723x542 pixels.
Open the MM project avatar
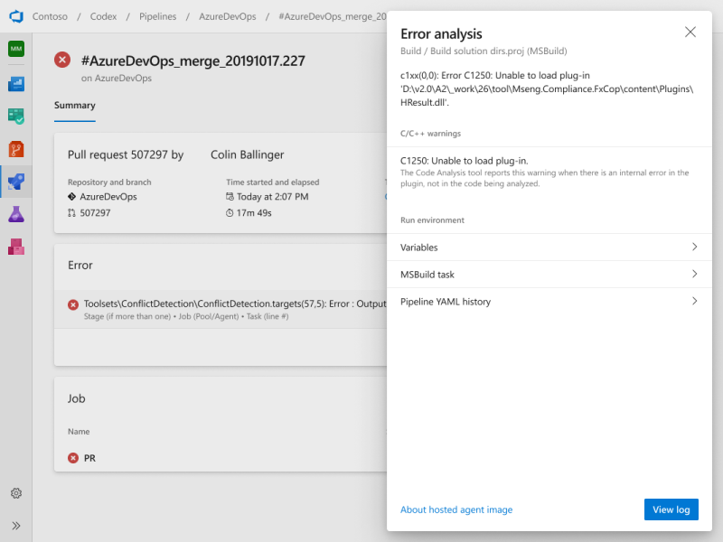pos(15,48)
